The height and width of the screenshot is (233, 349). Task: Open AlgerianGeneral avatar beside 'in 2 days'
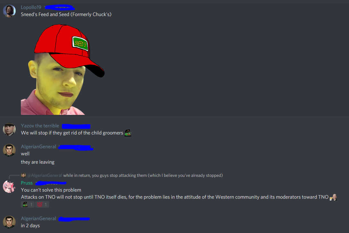9,222
